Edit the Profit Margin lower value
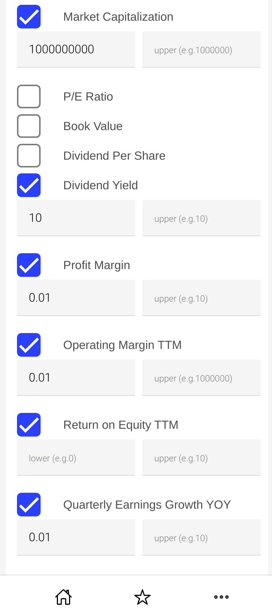Screen dimensions: 272x614 (x=76, y=298)
